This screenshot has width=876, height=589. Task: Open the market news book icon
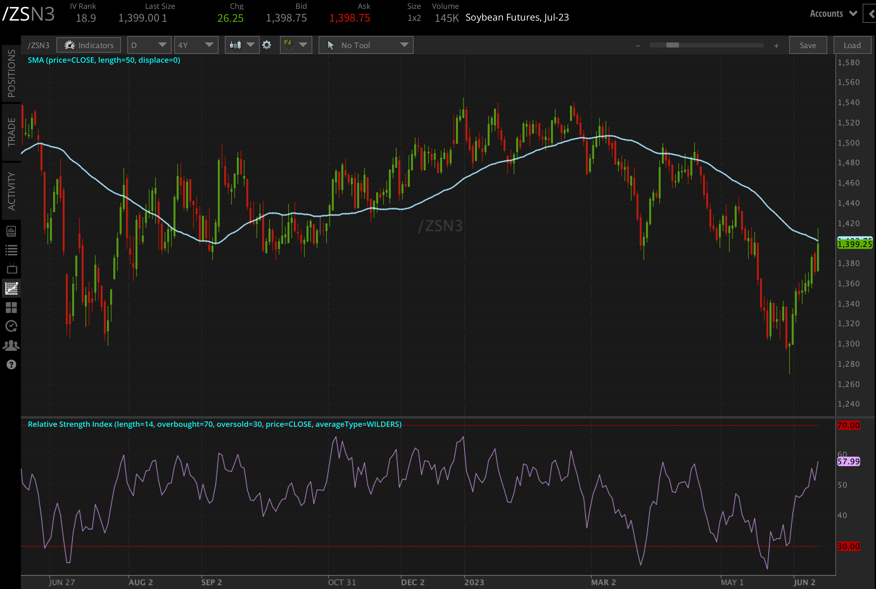[11, 231]
